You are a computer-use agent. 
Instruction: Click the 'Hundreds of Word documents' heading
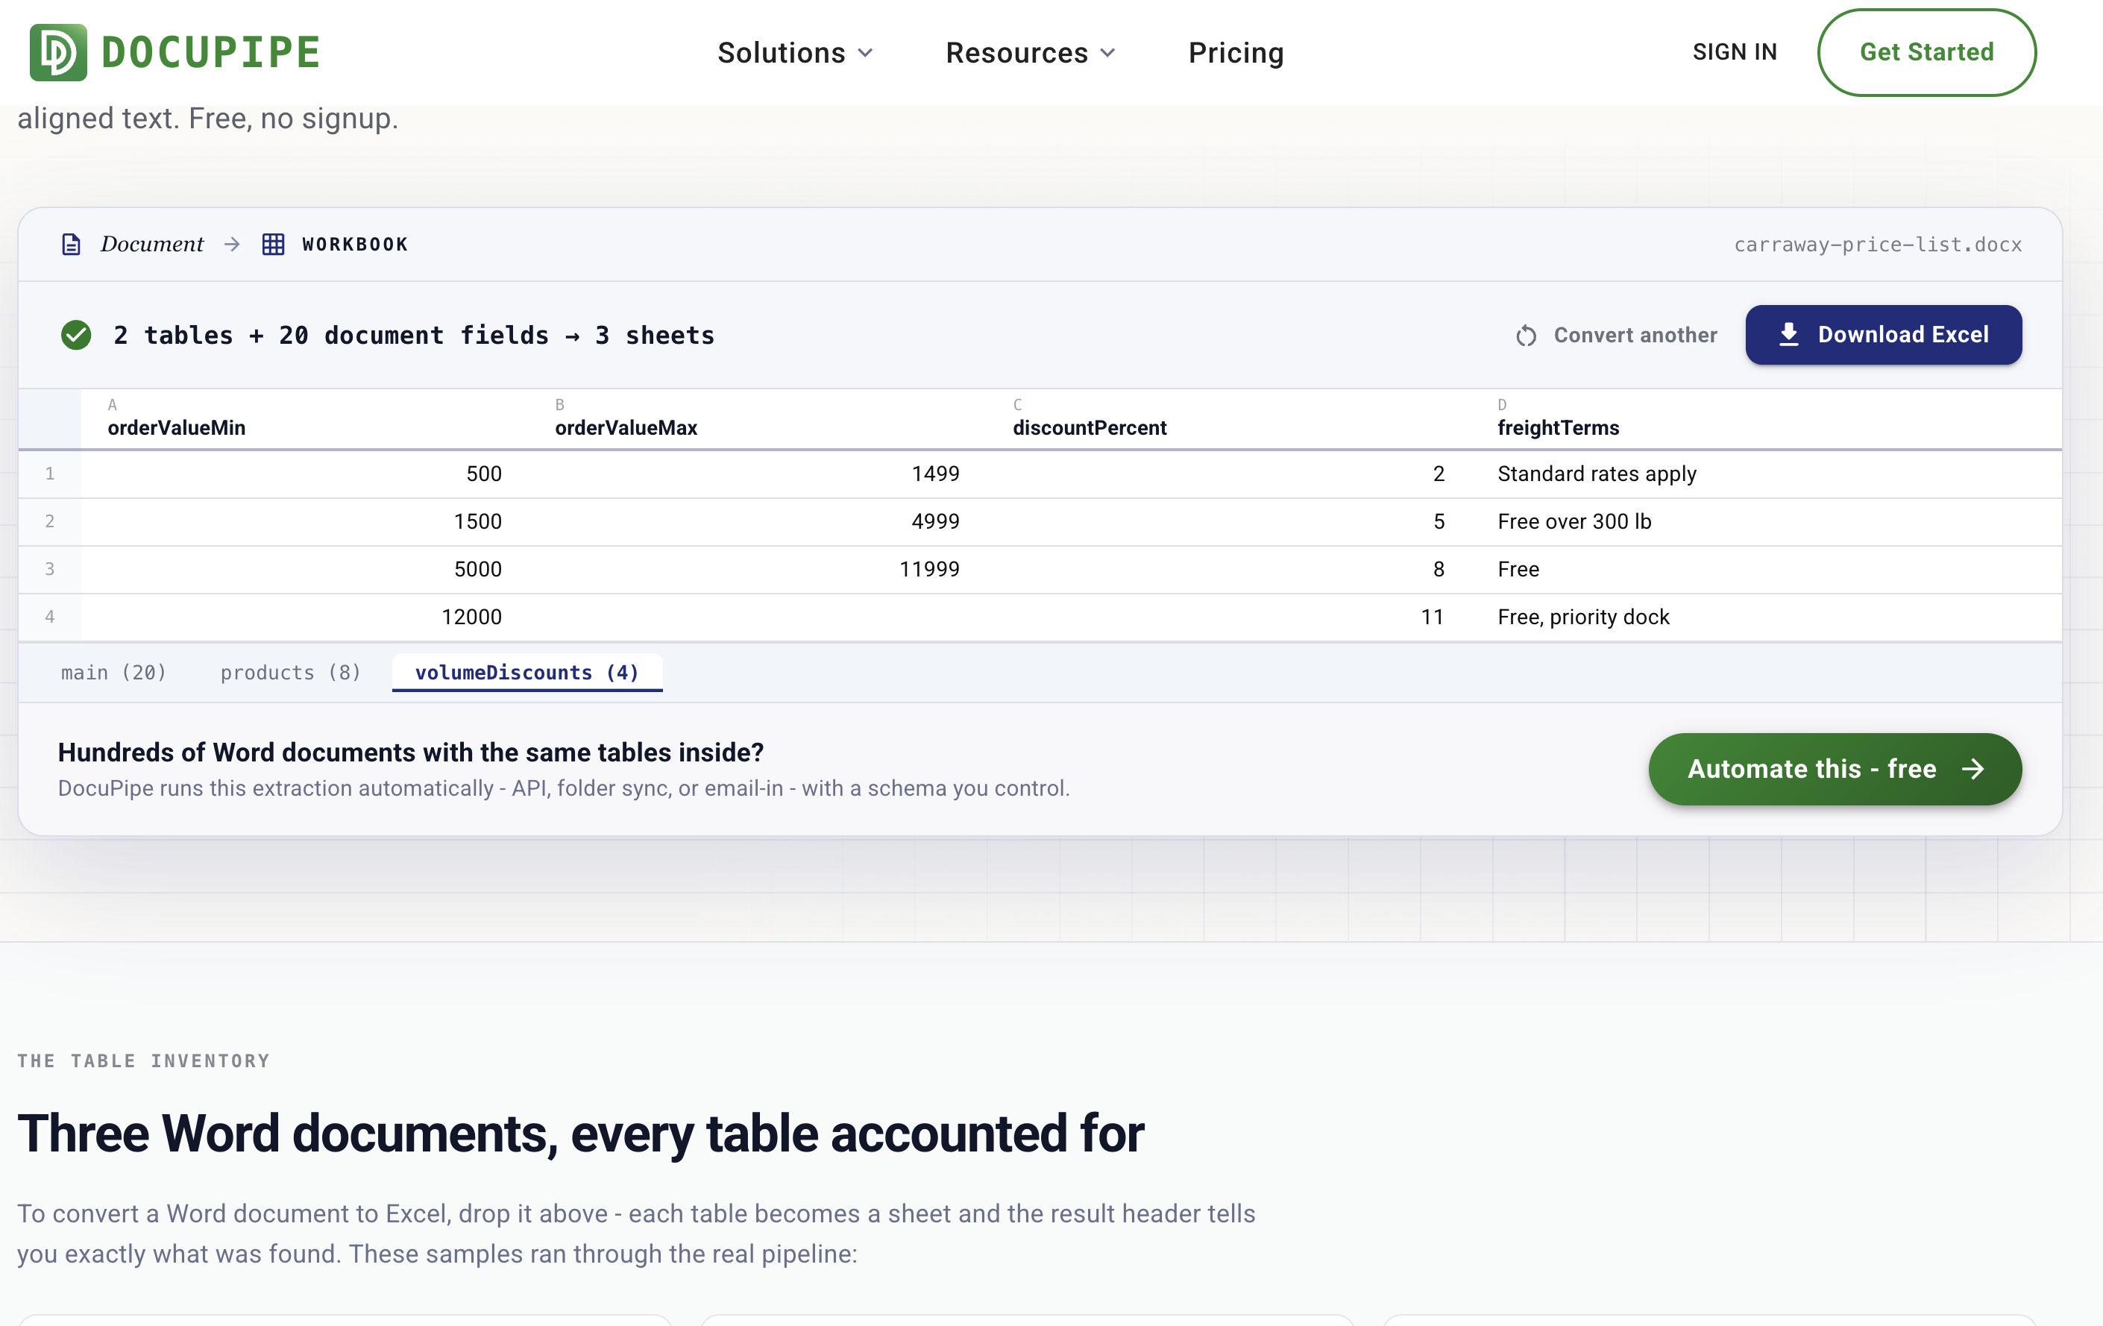(x=410, y=752)
